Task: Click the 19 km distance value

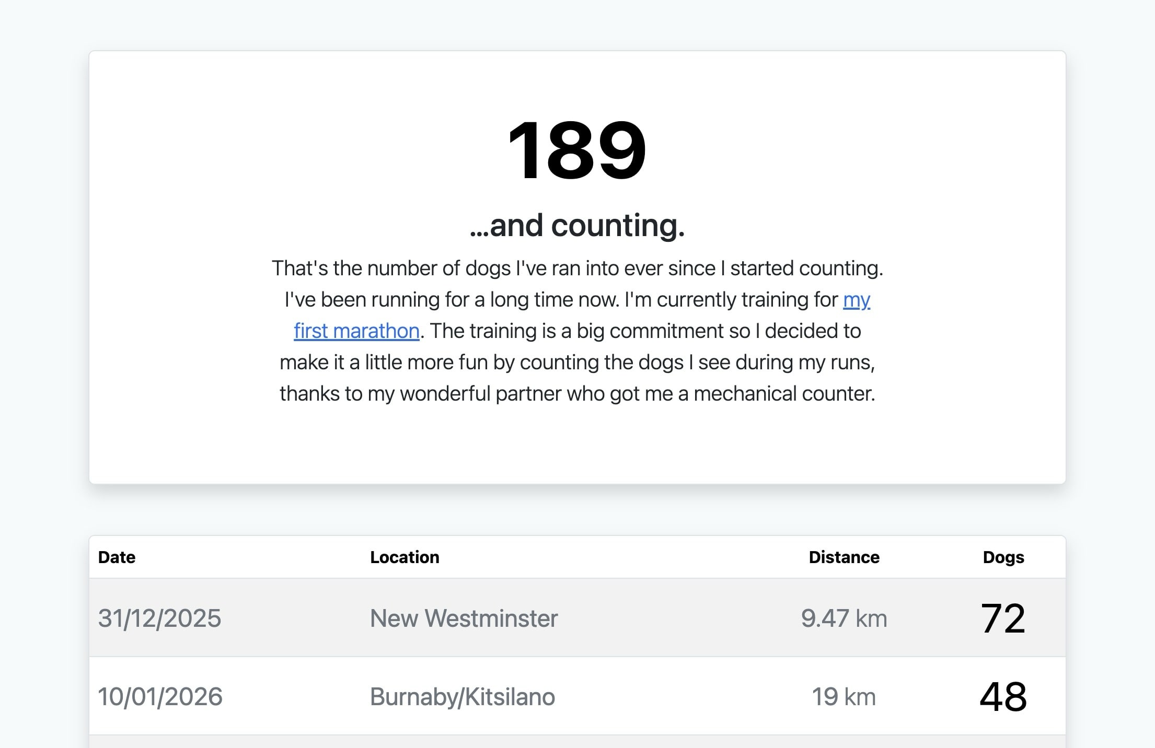Action: coord(845,696)
